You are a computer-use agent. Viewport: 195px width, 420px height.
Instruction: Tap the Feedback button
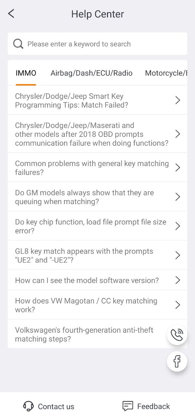(146, 406)
